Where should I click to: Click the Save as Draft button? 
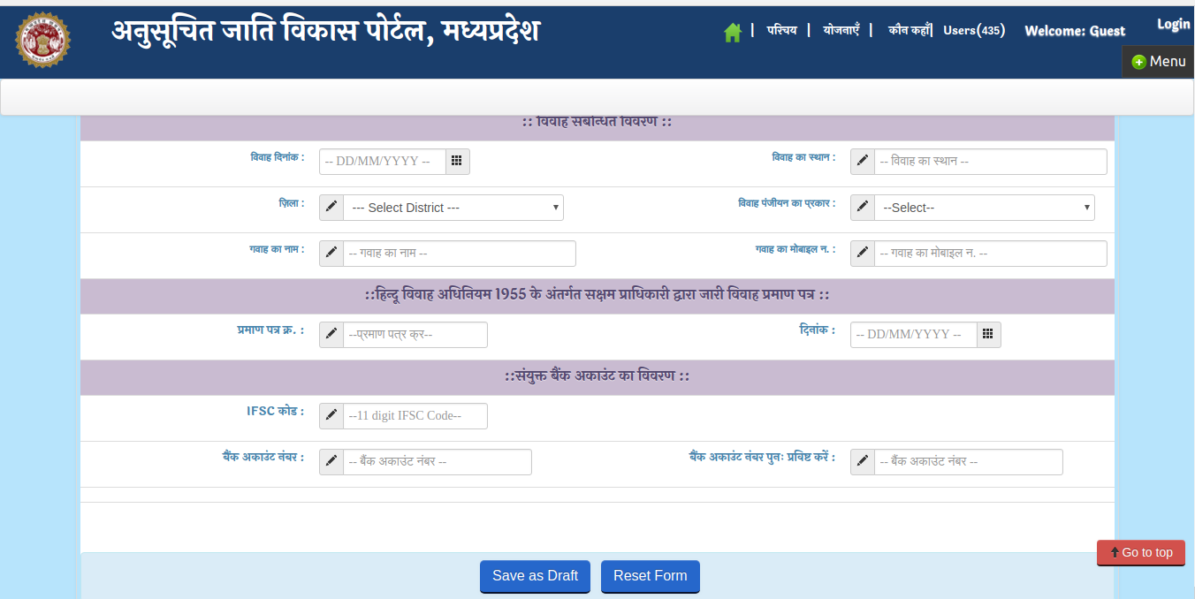[x=535, y=576]
